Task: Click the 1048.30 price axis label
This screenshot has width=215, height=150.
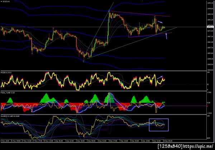Action: point(210,59)
